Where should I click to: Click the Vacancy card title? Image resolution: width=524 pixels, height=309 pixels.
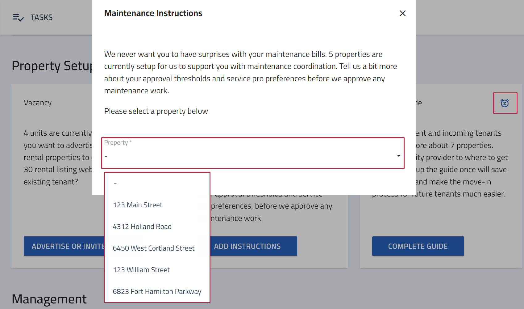point(38,103)
